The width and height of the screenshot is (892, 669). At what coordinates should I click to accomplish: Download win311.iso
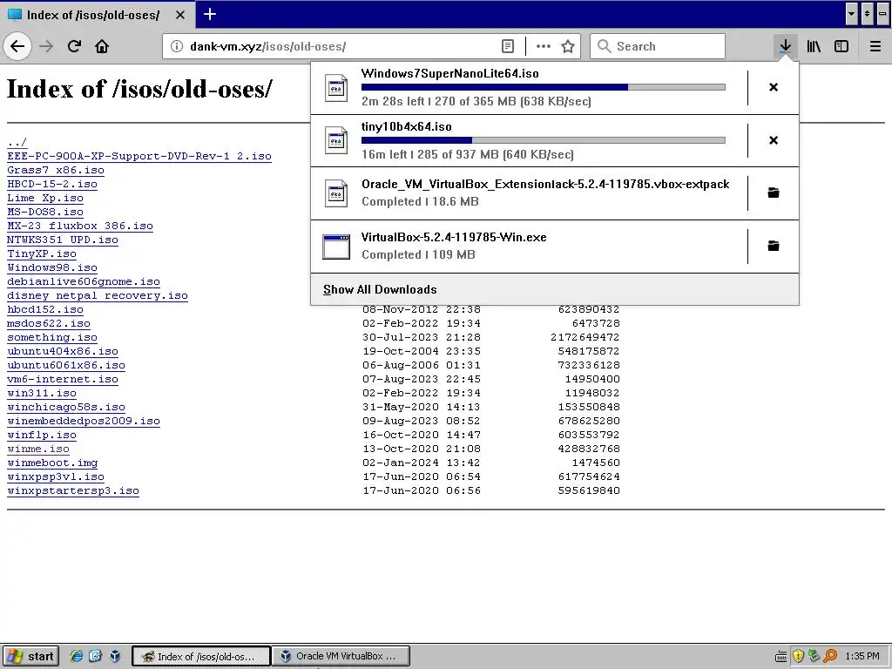42,393
